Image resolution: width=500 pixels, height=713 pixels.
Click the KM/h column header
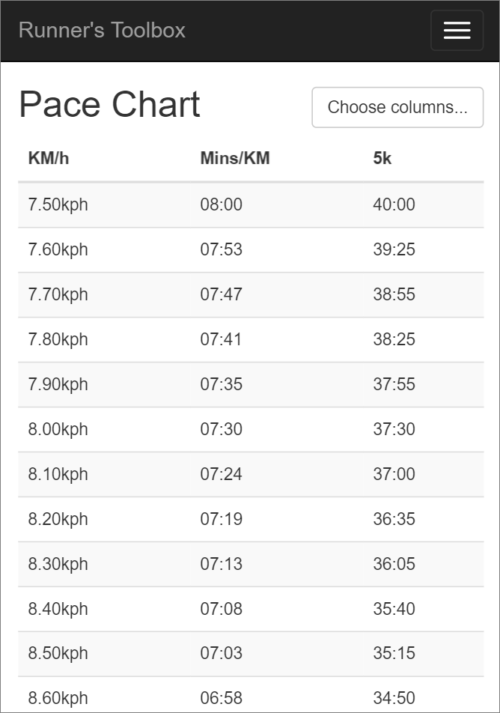(x=49, y=159)
